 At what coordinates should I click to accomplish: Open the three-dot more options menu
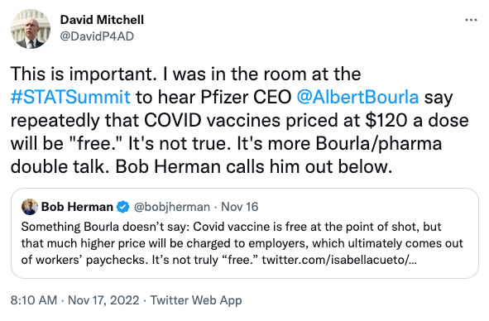pyautogui.click(x=471, y=20)
